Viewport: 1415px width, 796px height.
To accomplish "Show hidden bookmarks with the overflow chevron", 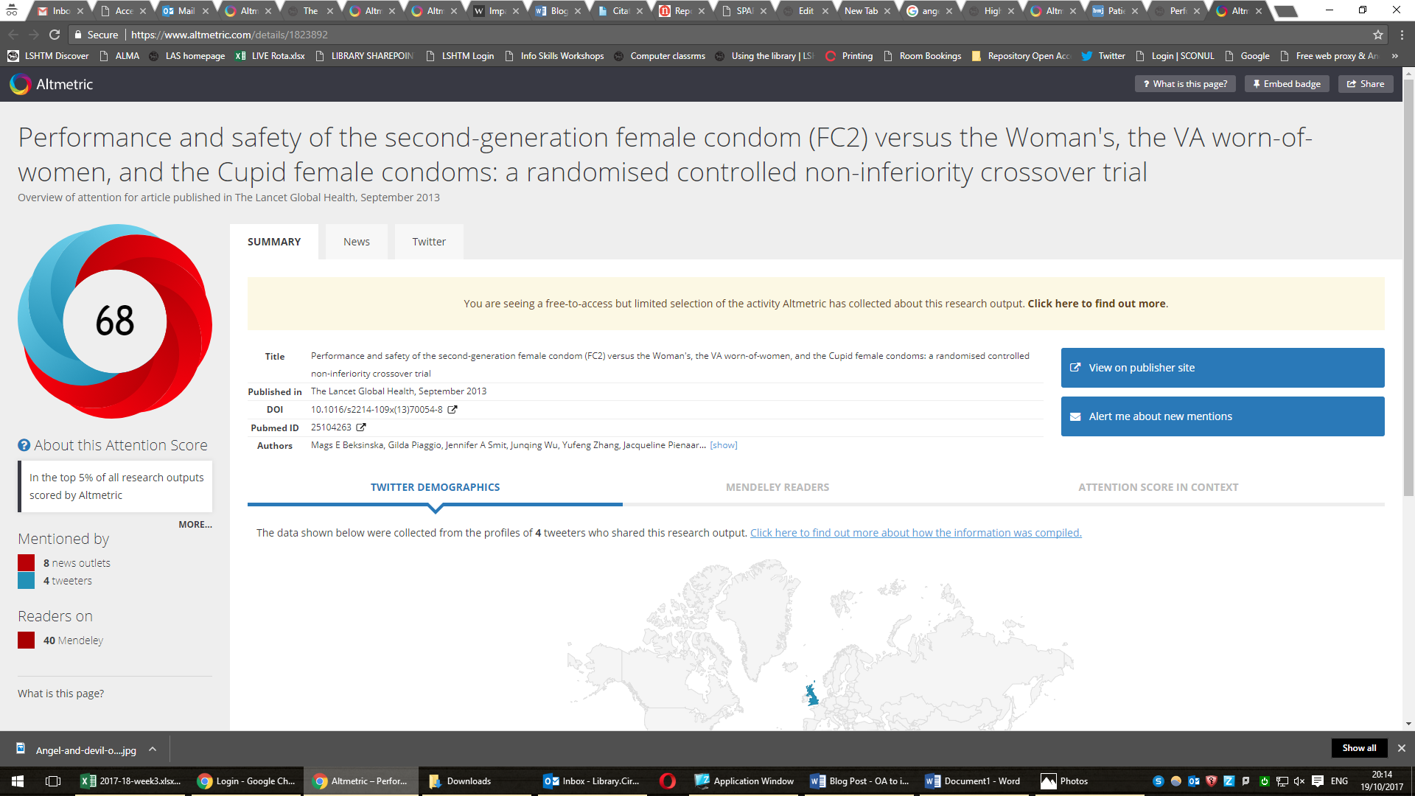I will point(1394,56).
